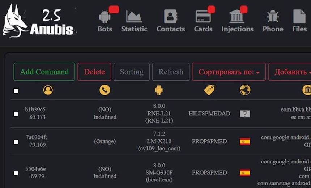
Task: Check the box for row 7a0204f
Action: [x=16, y=142]
